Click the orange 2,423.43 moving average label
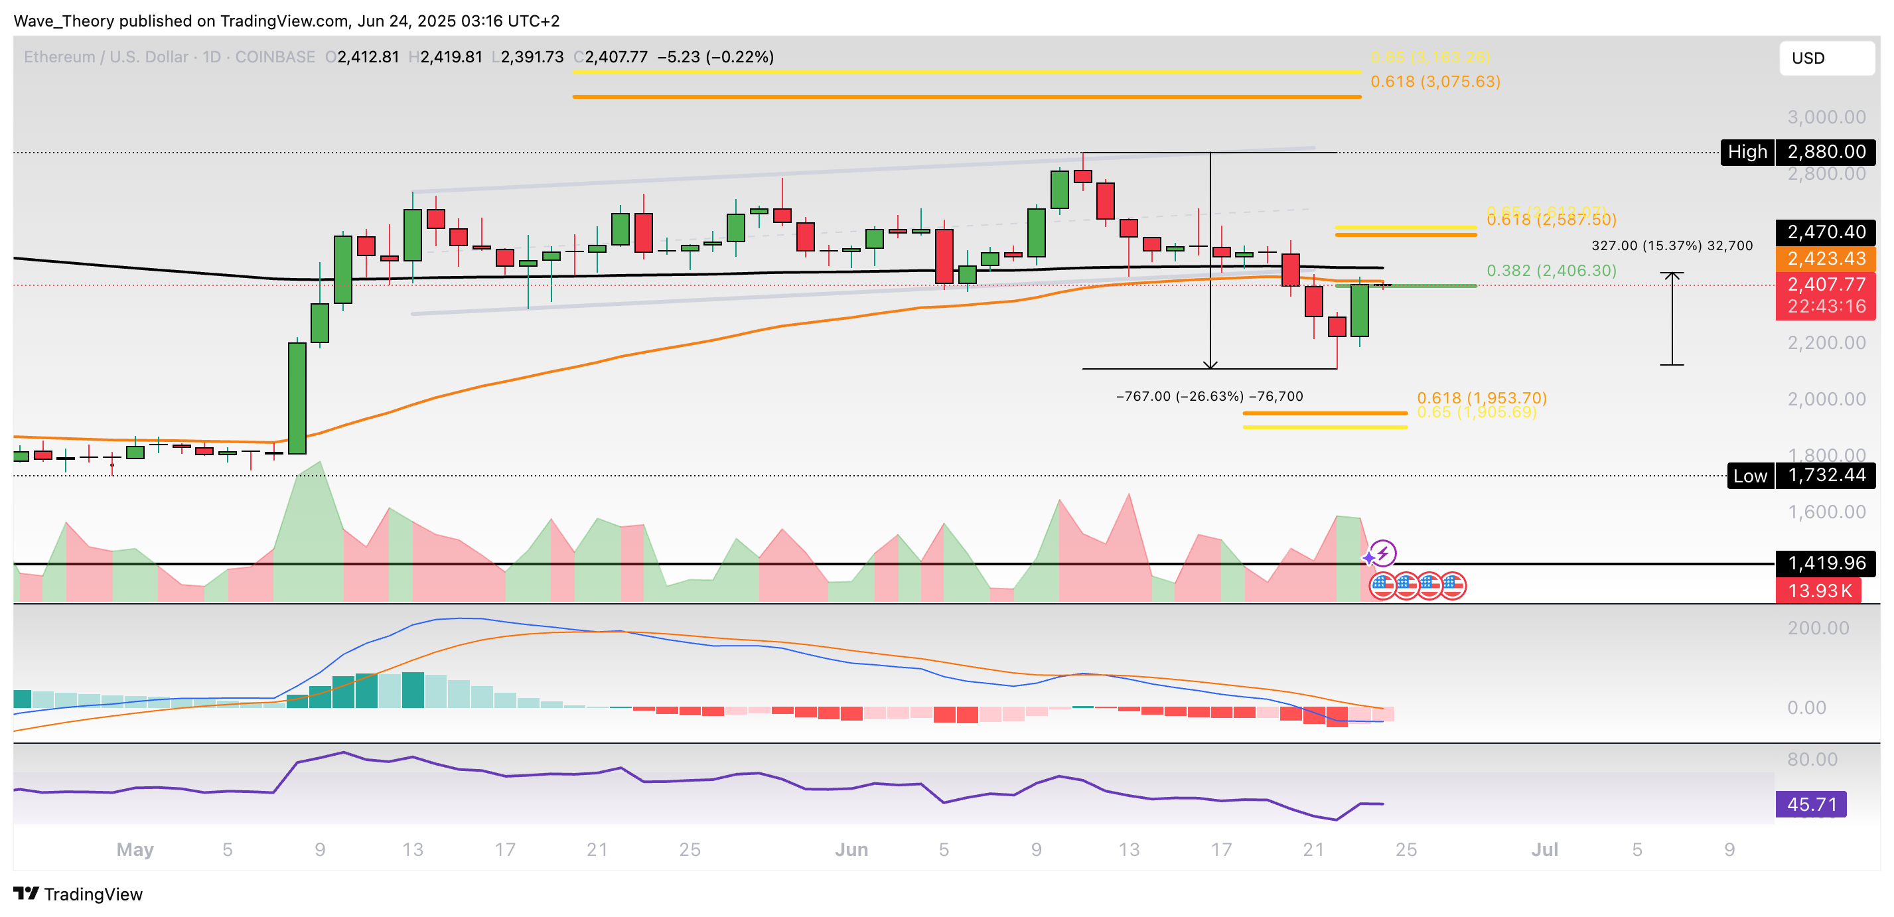 tap(1826, 259)
